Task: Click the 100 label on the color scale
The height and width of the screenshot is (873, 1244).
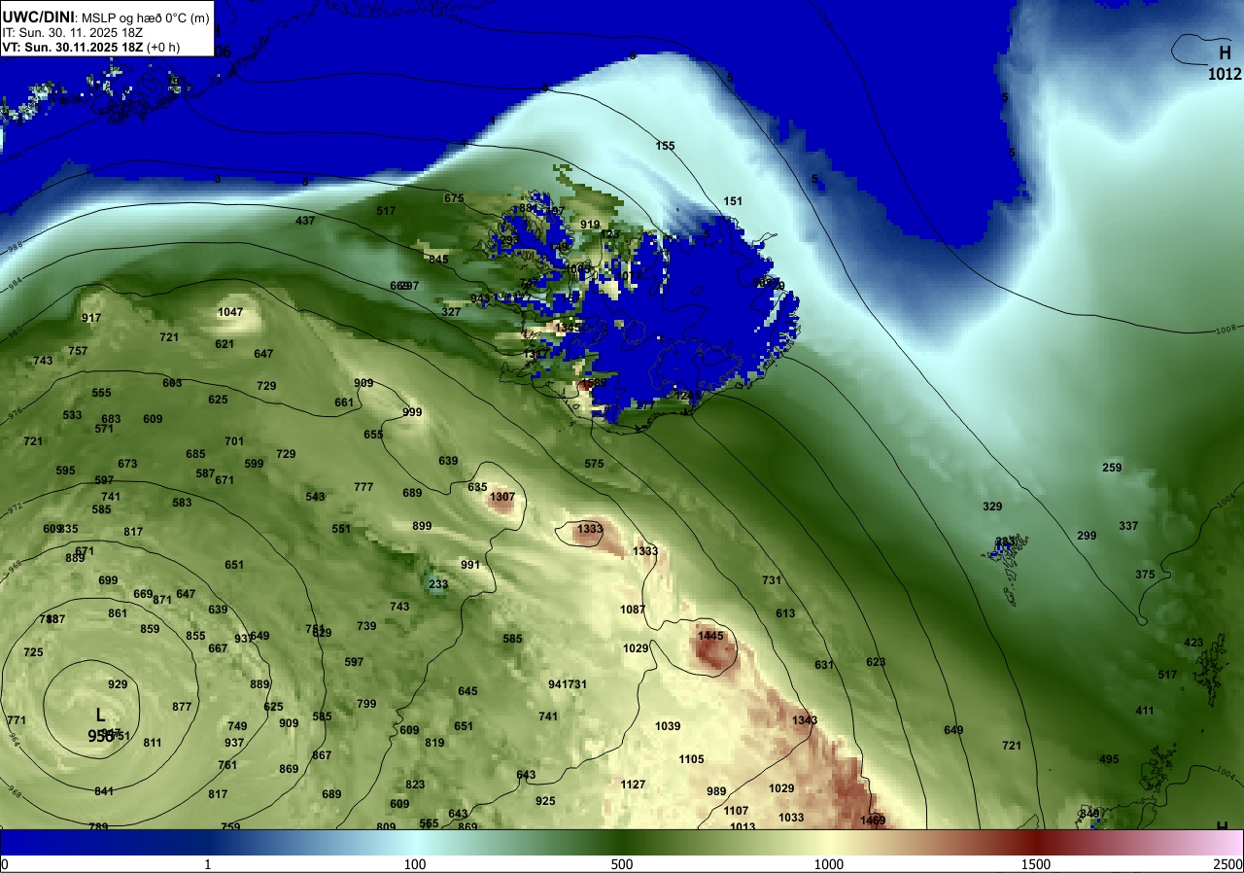Action: 414,864
